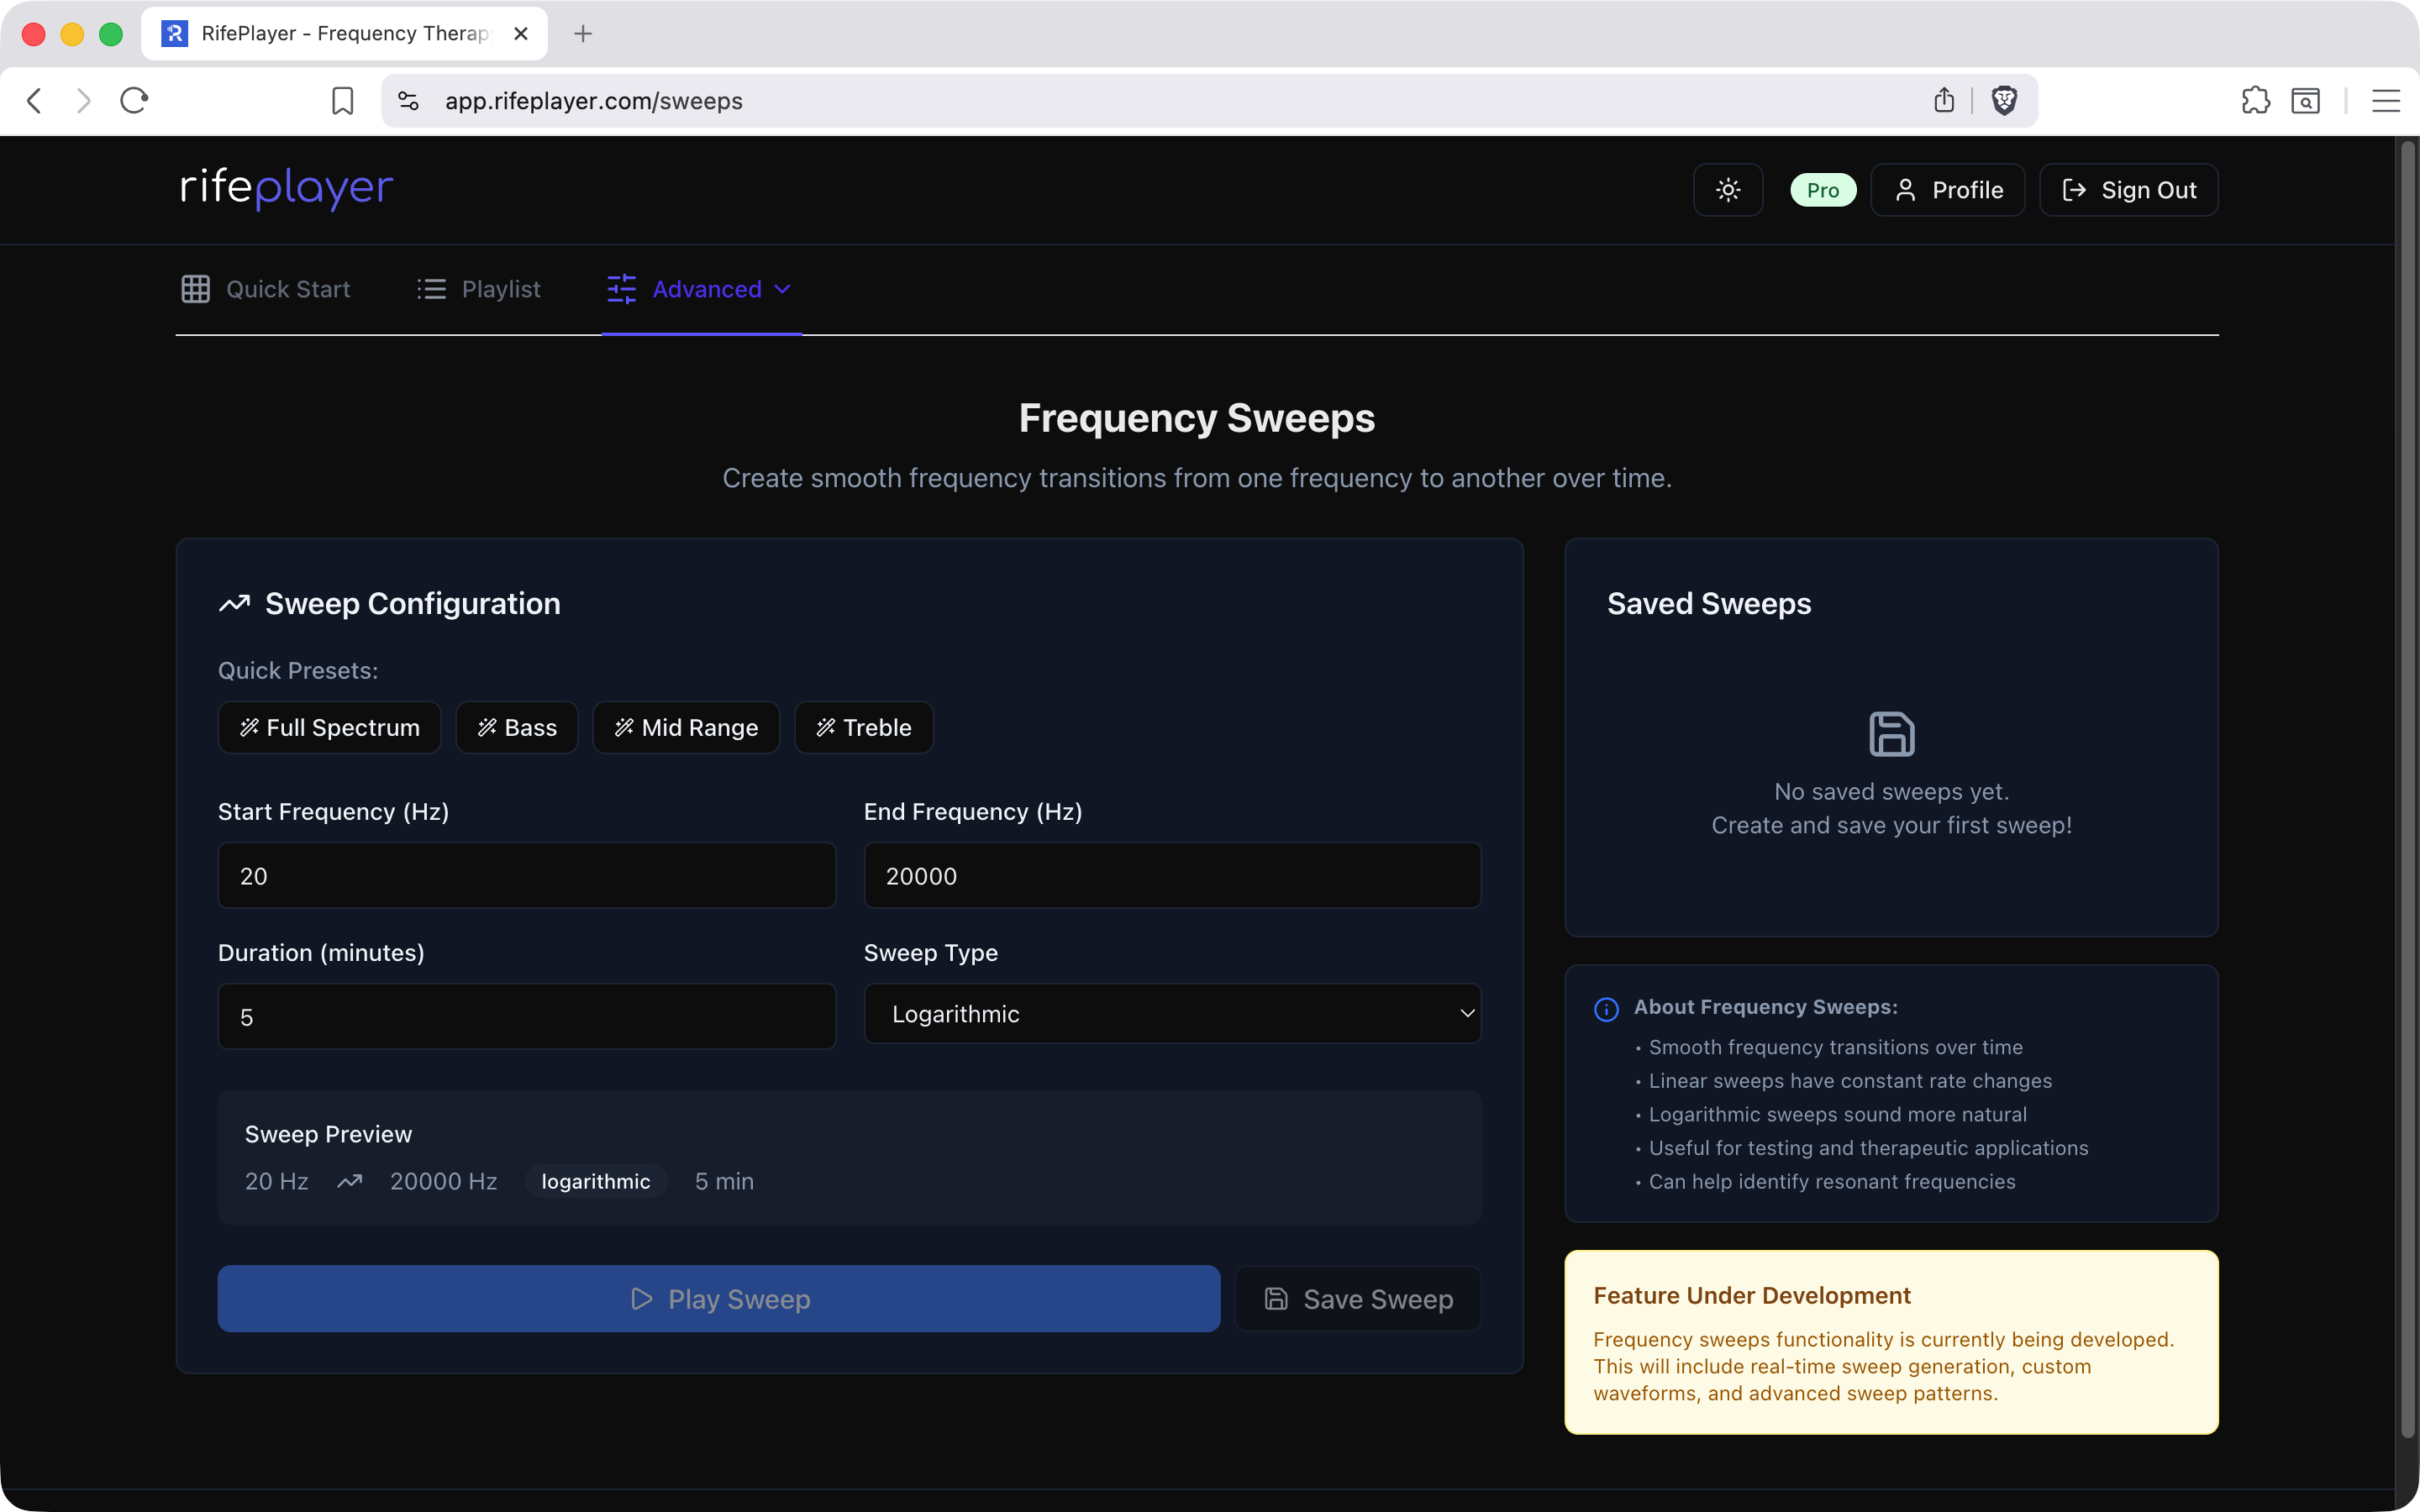Open the Profile page
The height and width of the screenshot is (1512, 2420).
(1948, 190)
